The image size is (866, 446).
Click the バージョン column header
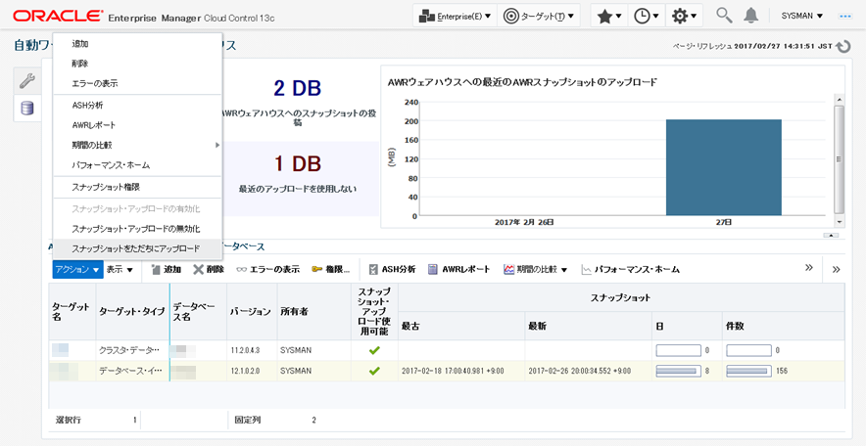click(250, 311)
